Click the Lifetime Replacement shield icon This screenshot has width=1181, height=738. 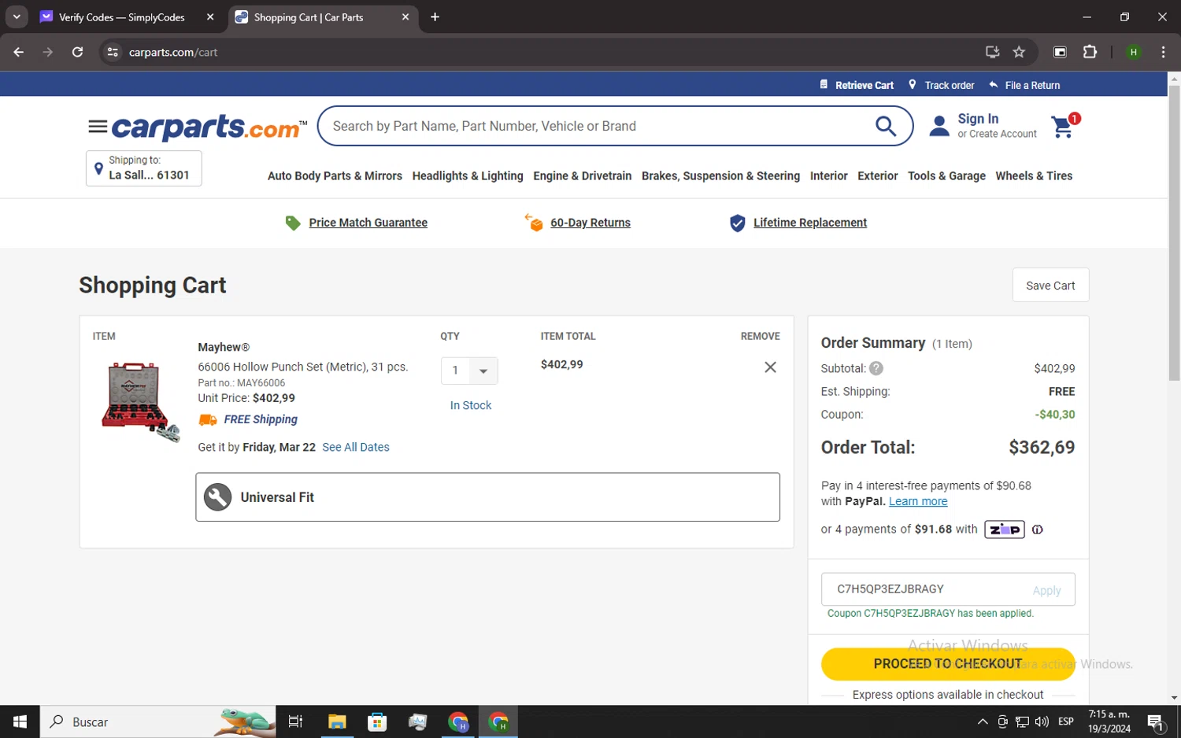(x=737, y=223)
